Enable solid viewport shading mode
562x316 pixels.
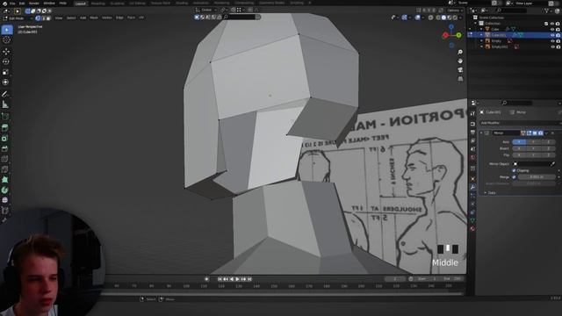click(x=443, y=18)
